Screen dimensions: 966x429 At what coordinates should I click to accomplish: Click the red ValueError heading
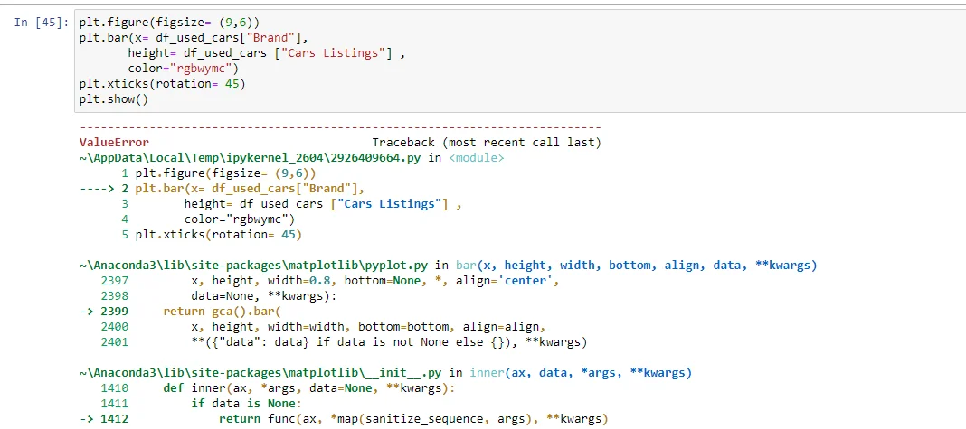pyautogui.click(x=114, y=143)
